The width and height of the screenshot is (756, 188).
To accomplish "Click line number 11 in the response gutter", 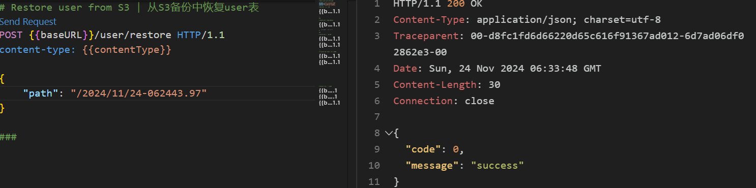I will (x=374, y=182).
